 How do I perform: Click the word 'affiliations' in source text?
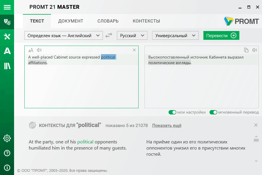[x=38, y=63]
